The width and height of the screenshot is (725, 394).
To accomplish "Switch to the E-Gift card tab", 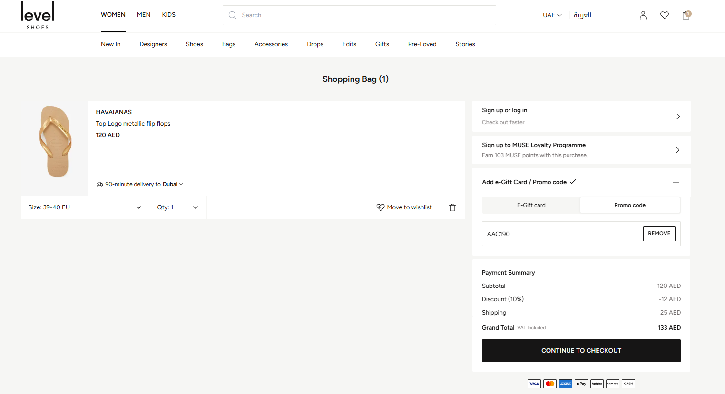I will click(531, 205).
